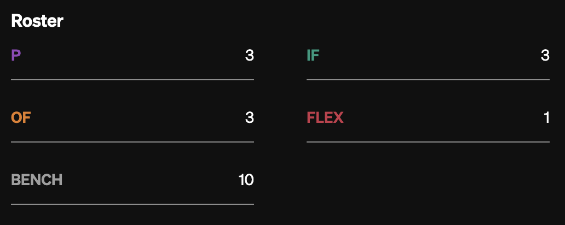Click the blank space right of Roster heading
Screen dimensions: 565x225
pos(274,21)
